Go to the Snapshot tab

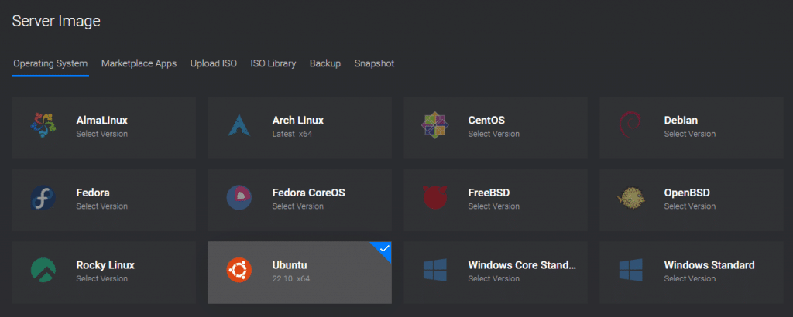click(374, 63)
